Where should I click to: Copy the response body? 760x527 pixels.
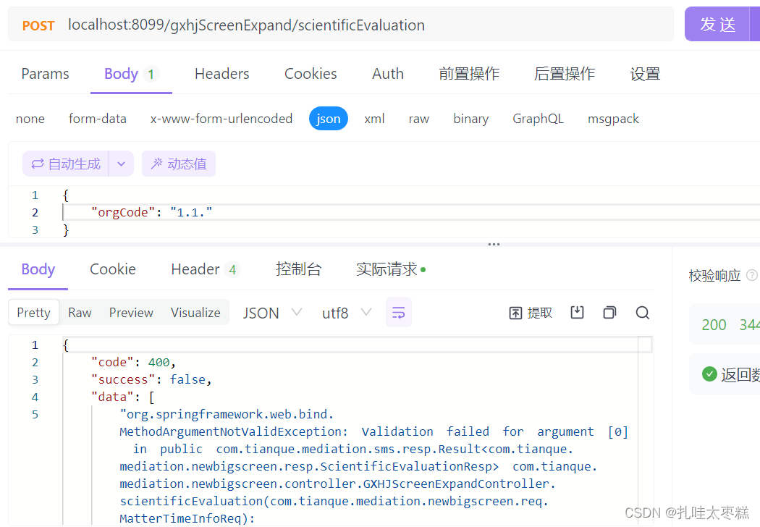click(609, 312)
